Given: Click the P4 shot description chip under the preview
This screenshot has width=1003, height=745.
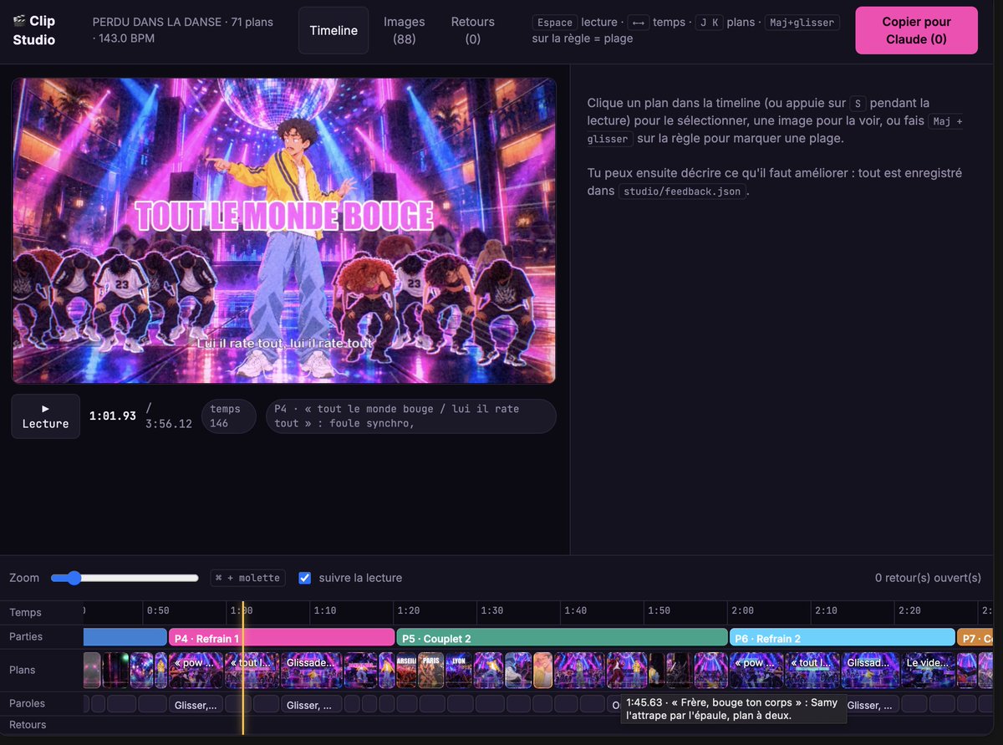Looking at the screenshot, I should pyautogui.click(x=411, y=416).
